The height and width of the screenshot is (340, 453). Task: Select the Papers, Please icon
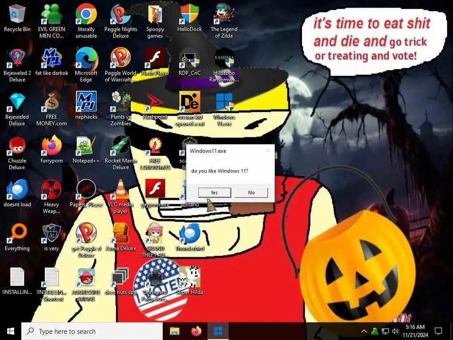coord(86,193)
